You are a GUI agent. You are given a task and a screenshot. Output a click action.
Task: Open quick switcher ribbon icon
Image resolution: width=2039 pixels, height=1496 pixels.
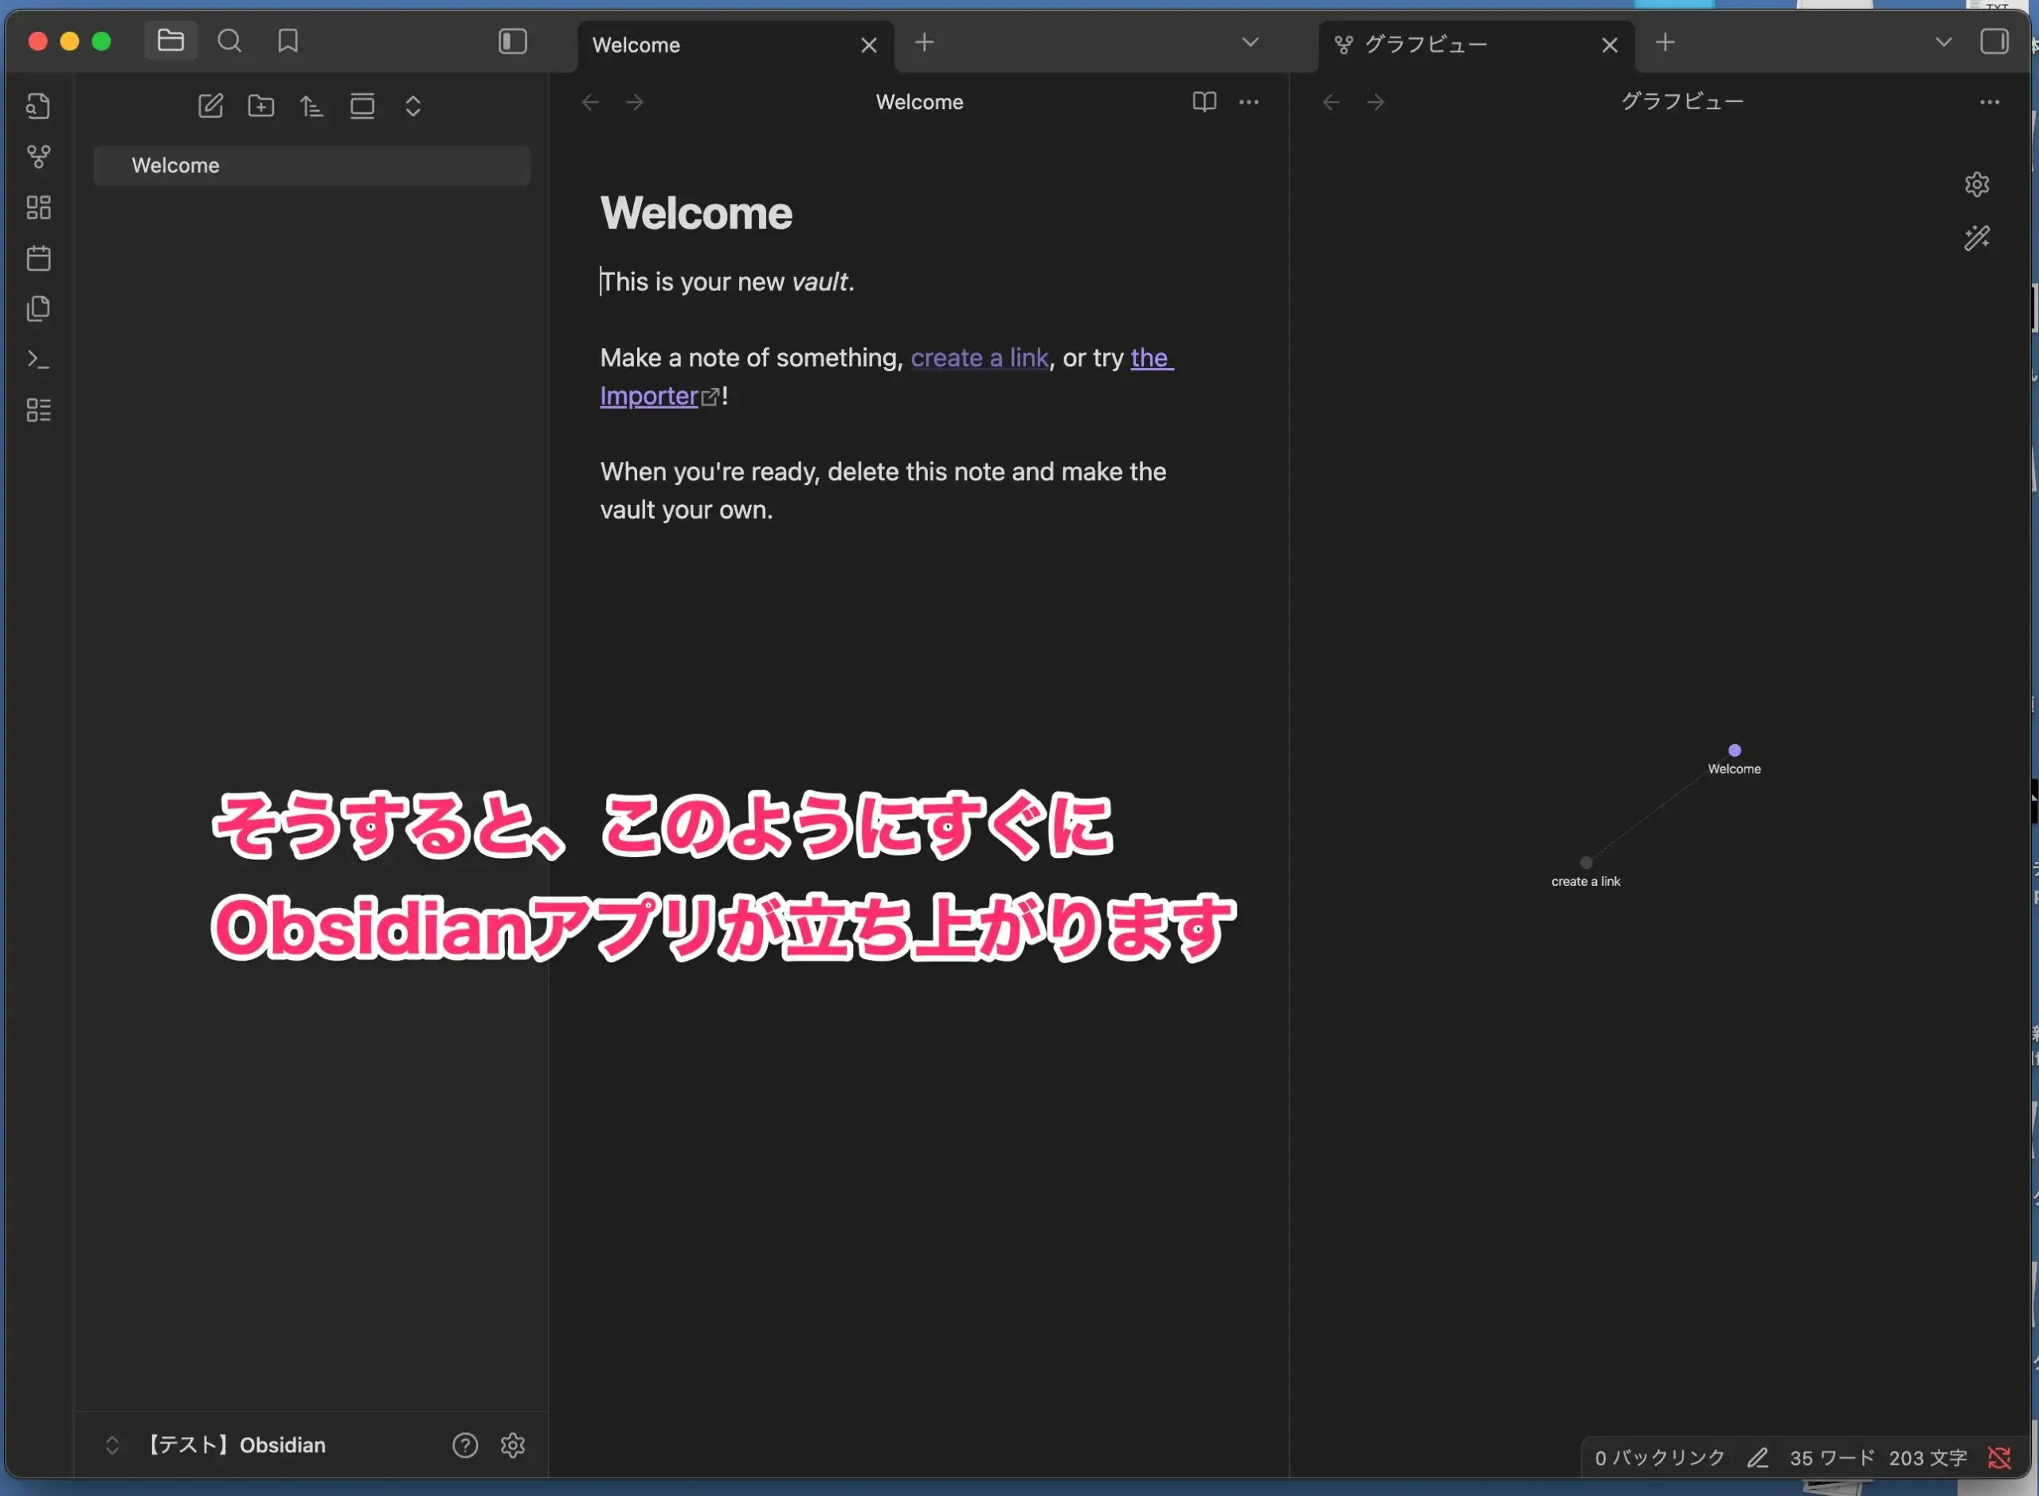[x=38, y=106]
